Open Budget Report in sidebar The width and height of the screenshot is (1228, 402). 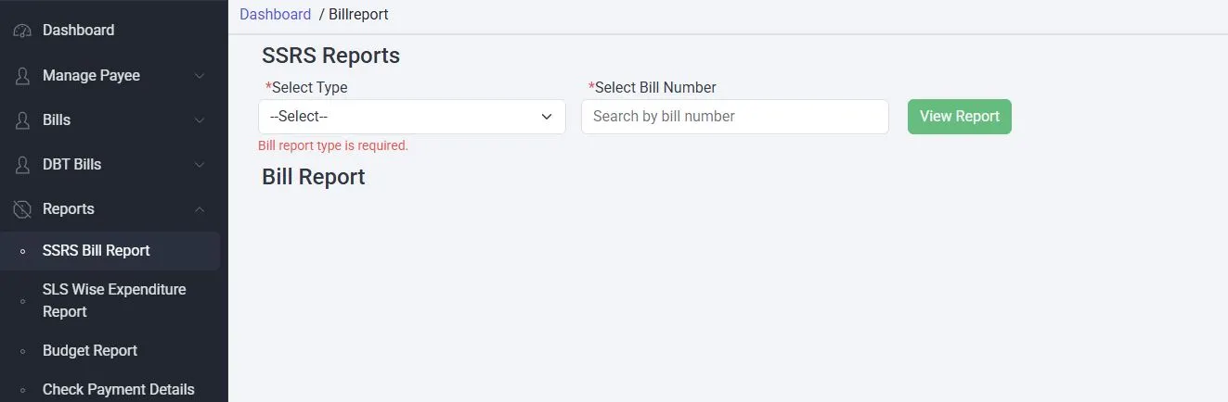[90, 351]
